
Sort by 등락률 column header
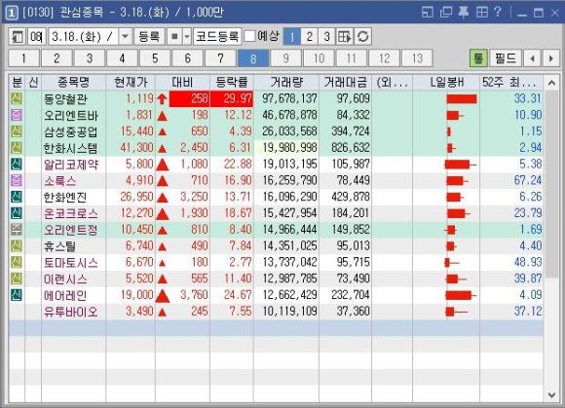click(x=232, y=83)
